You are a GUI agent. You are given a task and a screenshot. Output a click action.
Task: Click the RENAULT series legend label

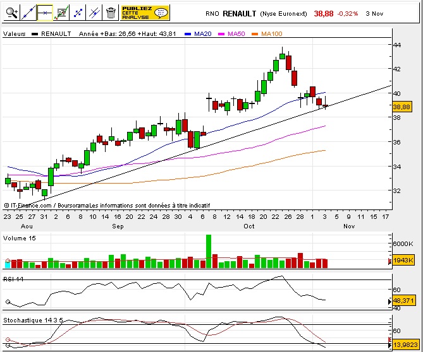click(56, 34)
